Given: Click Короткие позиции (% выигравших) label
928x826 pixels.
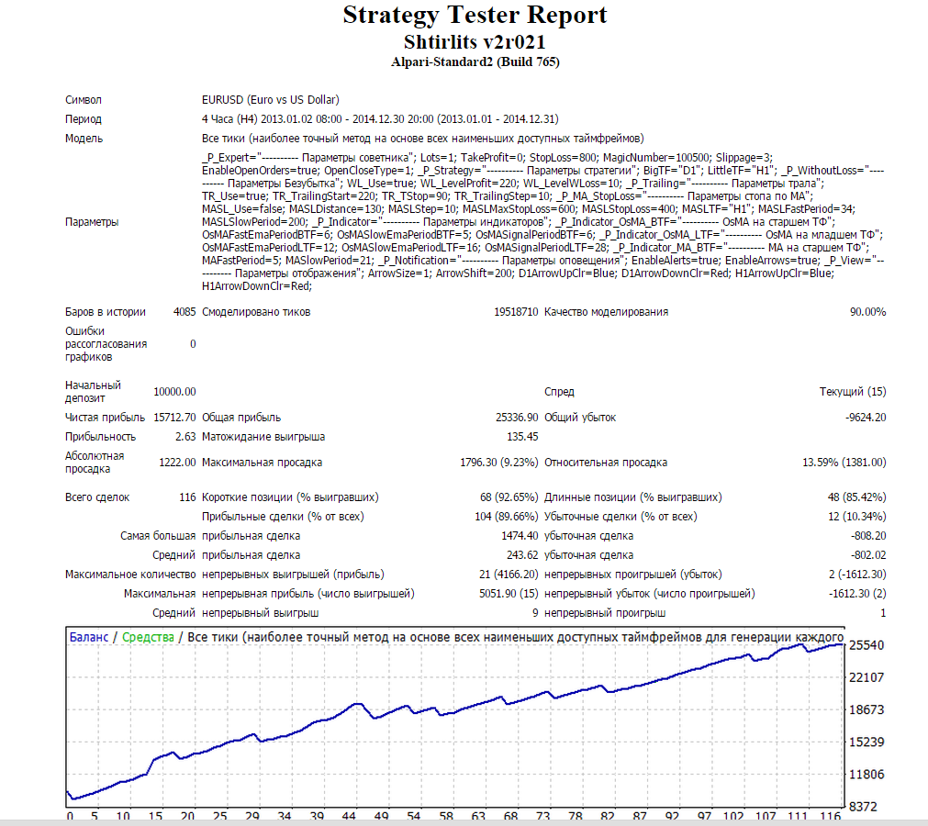Looking at the screenshot, I should pyautogui.click(x=290, y=497).
